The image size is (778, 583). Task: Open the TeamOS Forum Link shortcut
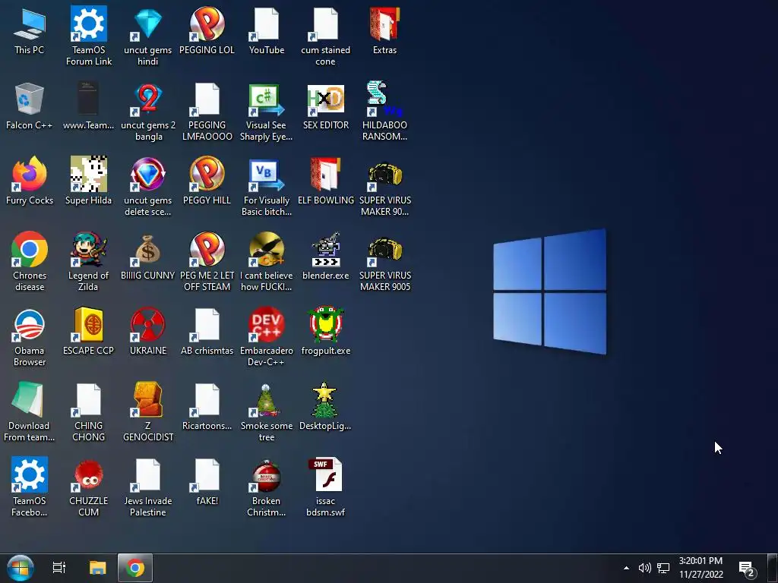coord(89,36)
